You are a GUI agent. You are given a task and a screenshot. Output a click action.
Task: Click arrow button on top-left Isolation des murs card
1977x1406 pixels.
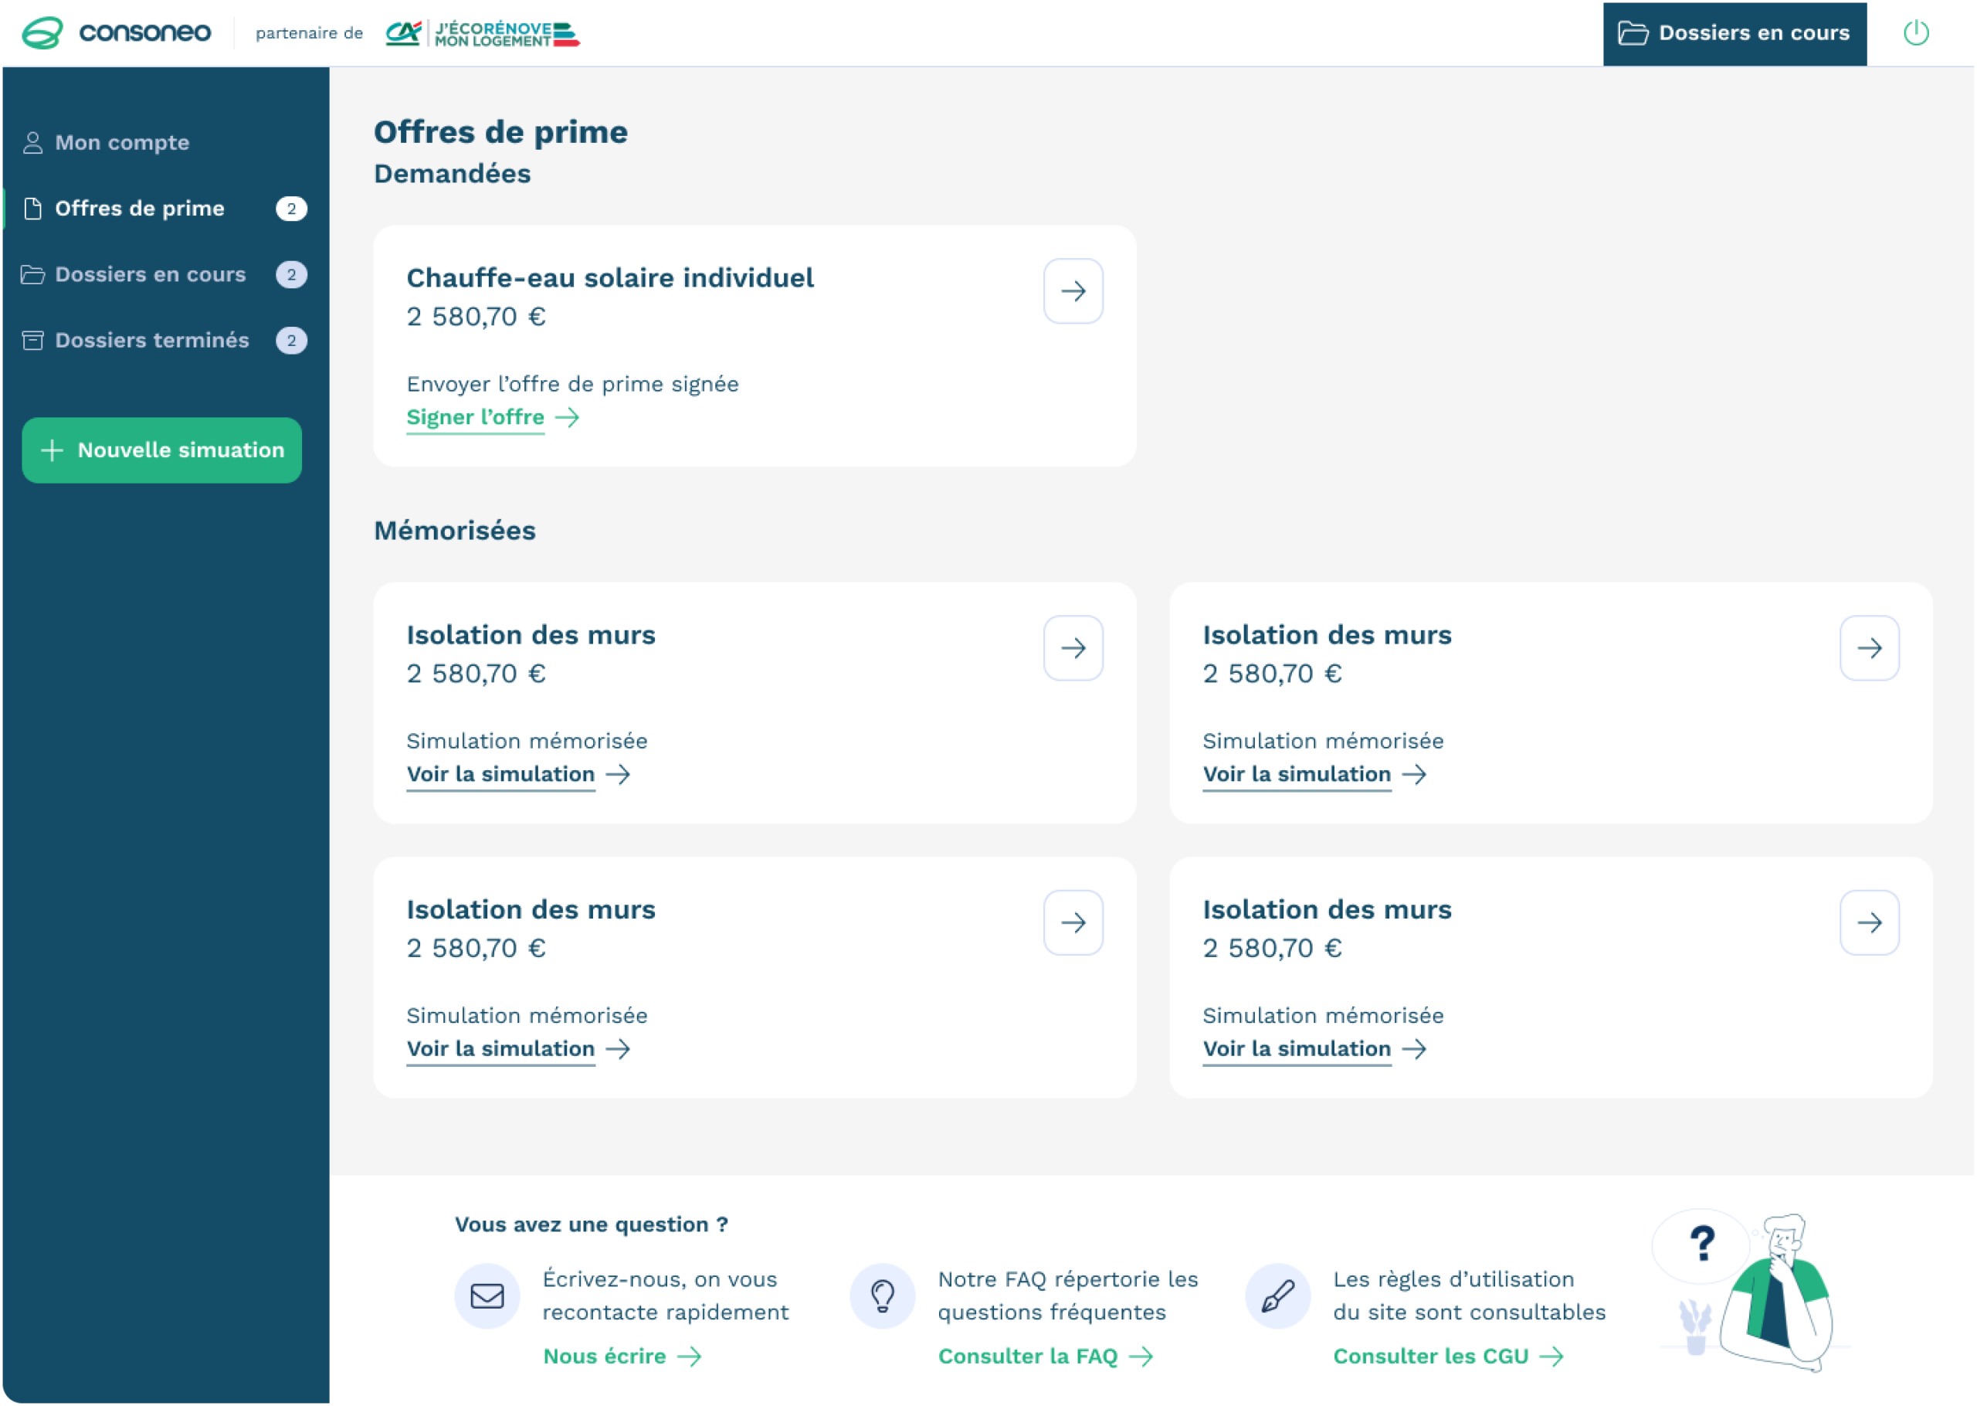point(1073,648)
